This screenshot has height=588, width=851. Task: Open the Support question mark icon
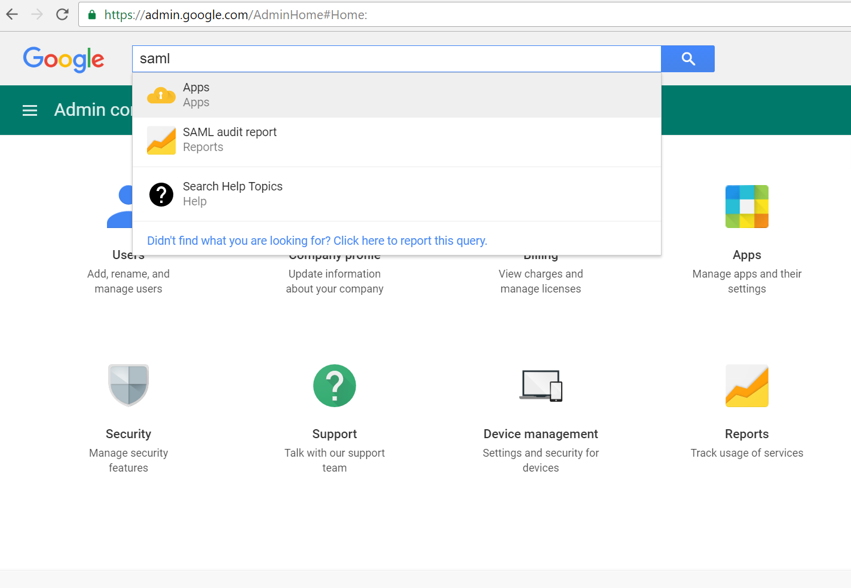click(335, 385)
